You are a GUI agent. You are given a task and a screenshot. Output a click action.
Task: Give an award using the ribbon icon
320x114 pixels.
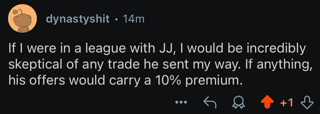tap(239, 103)
